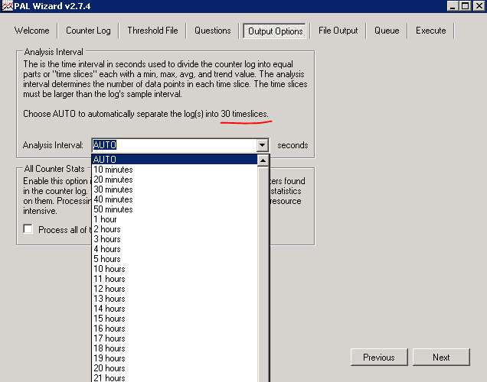The width and height of the screenshot is (487, 382).
Task: Choose the 1 hour option
Action: point(175,219)
